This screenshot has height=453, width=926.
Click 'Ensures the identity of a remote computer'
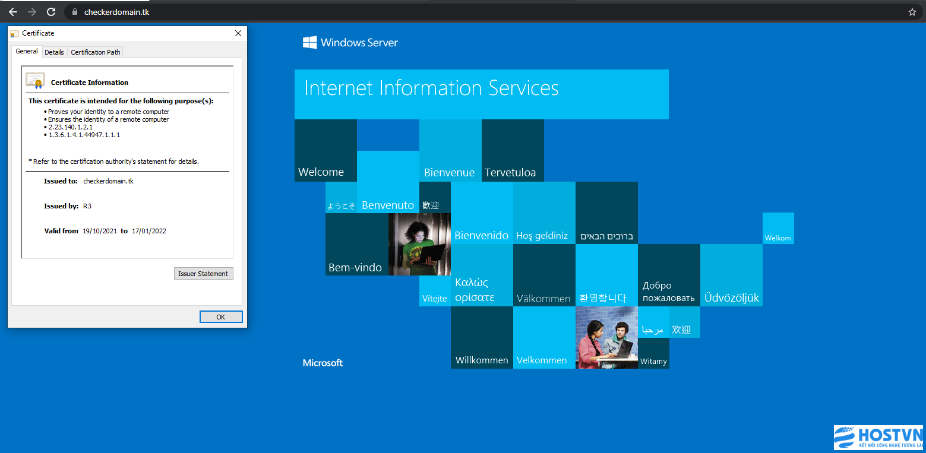coord(109,119)
